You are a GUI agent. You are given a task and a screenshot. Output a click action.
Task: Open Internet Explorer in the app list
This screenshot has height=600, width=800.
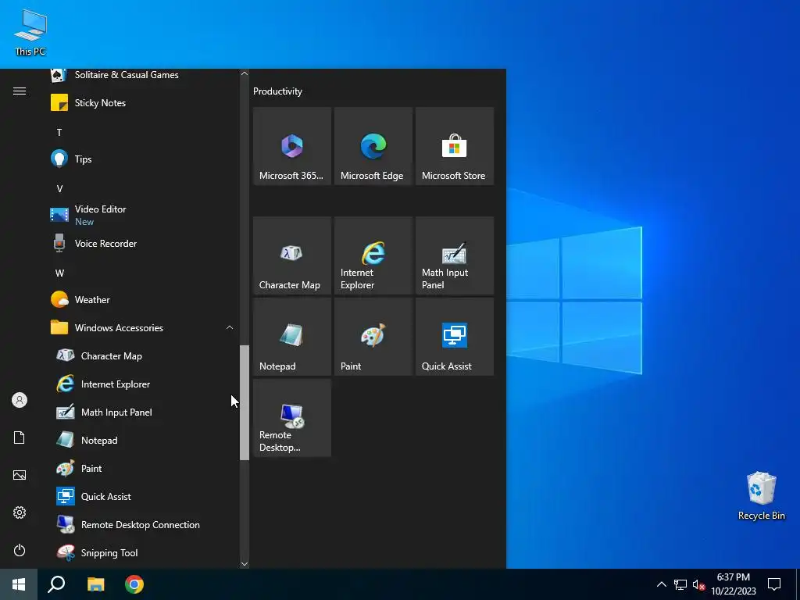coord(143,384)
